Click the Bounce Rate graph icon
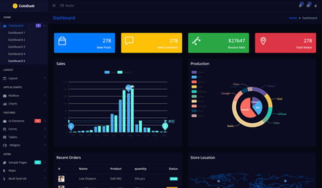The image size is (322, 188). tap(196, 41)
